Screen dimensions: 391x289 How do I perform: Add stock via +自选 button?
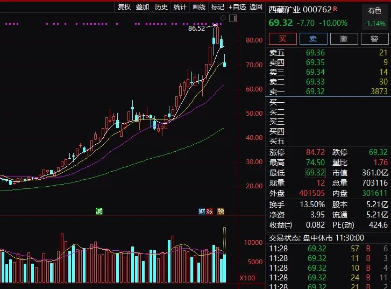(x=237, y=7)
